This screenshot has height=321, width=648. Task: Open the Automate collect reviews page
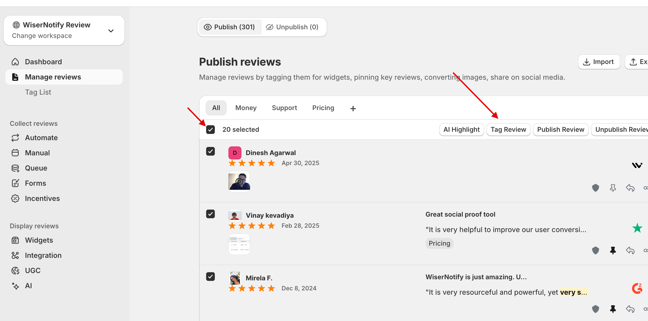(x=41, y=138)
